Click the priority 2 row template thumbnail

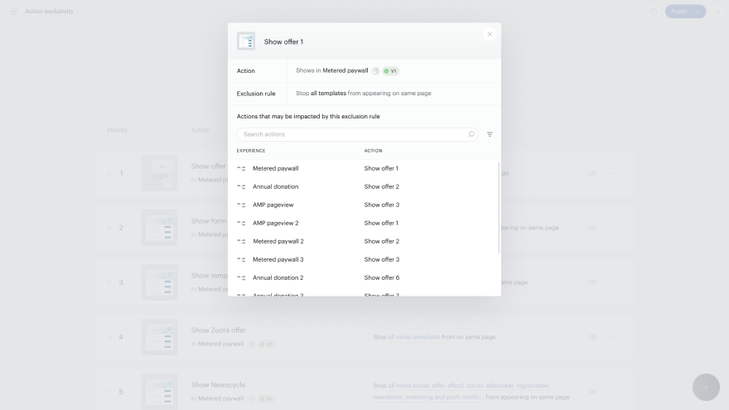click(159, 228)
